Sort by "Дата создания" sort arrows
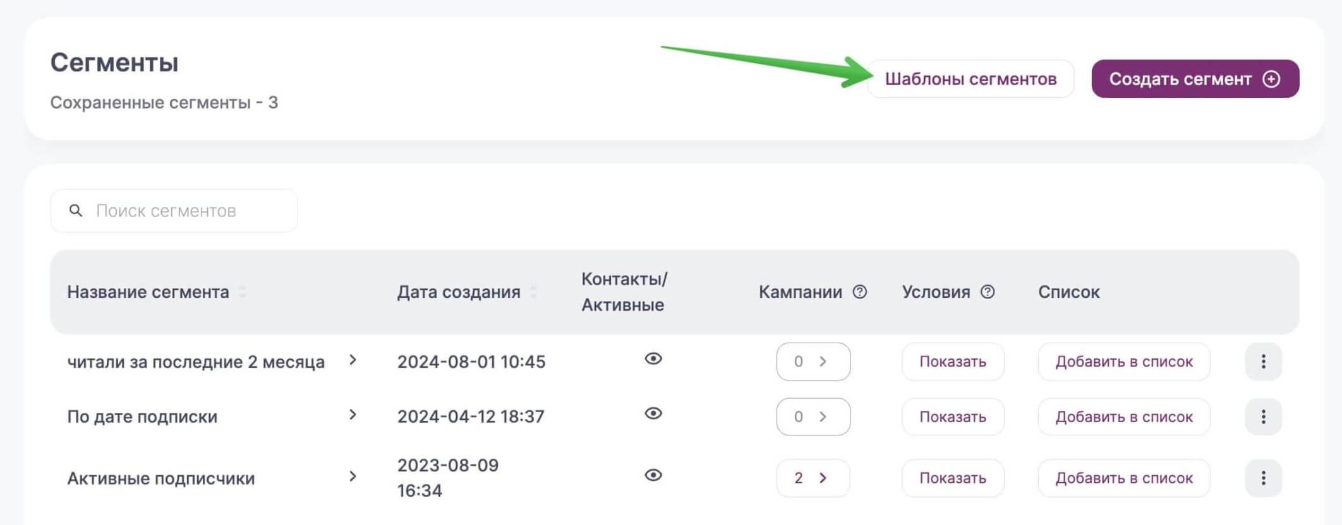 pyautogui.click(x=533, y=292)
